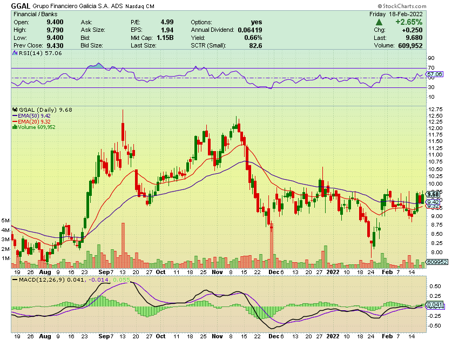Image resolution: width=452 pixels, height=341 pixels.
Task: Click the green up-arrow change indicator
Action: (380, 22)
